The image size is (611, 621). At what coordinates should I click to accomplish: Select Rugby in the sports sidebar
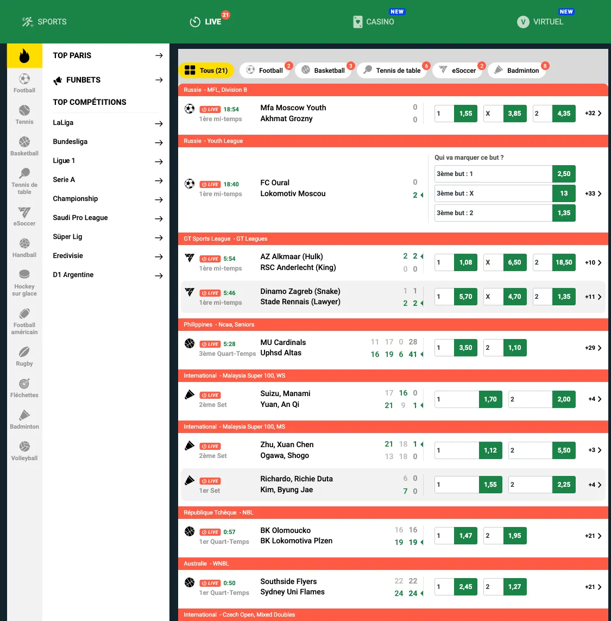24,356
